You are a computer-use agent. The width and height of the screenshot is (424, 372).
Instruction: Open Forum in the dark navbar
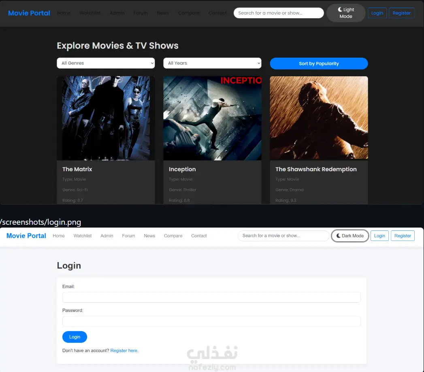[x=141, y=13]
